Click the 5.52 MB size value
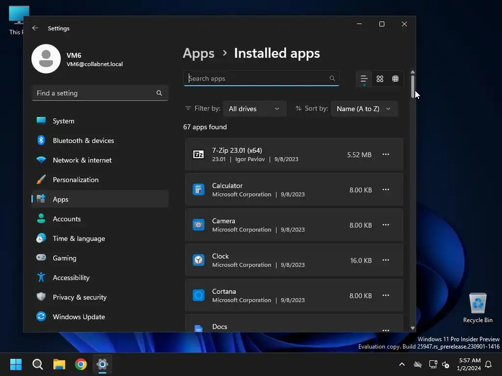 pyautogui.click(x=359, y=155)
